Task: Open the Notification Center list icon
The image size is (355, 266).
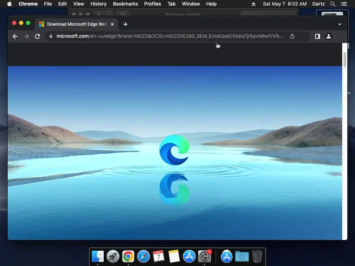Action: click(x=344, y=4)
